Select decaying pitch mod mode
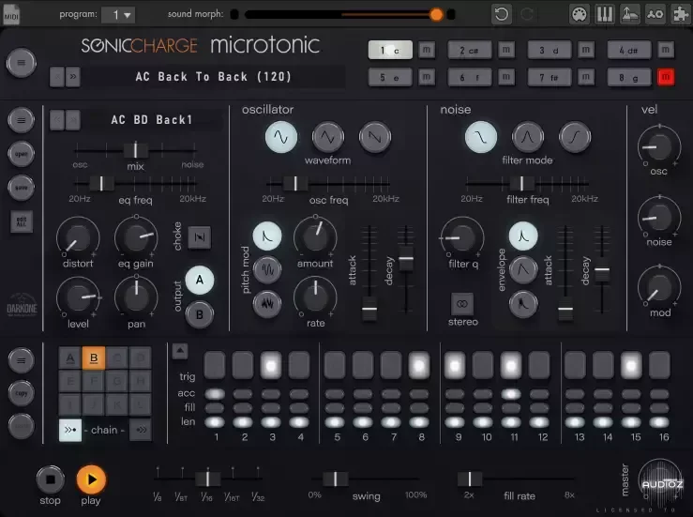The width and height of the screenshot is (693, 517). [267, 236]
